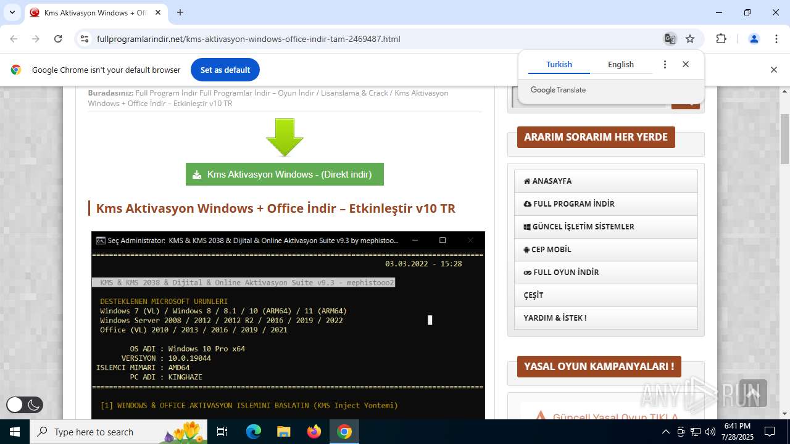
Task: Click ARARIM SORARIM HER YERDE heading
Action: (x=596, y=137)
